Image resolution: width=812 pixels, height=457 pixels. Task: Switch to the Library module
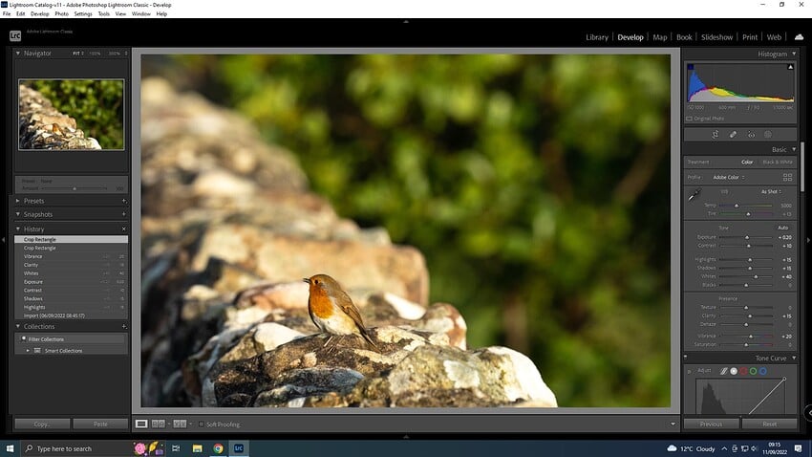[596, 37]
